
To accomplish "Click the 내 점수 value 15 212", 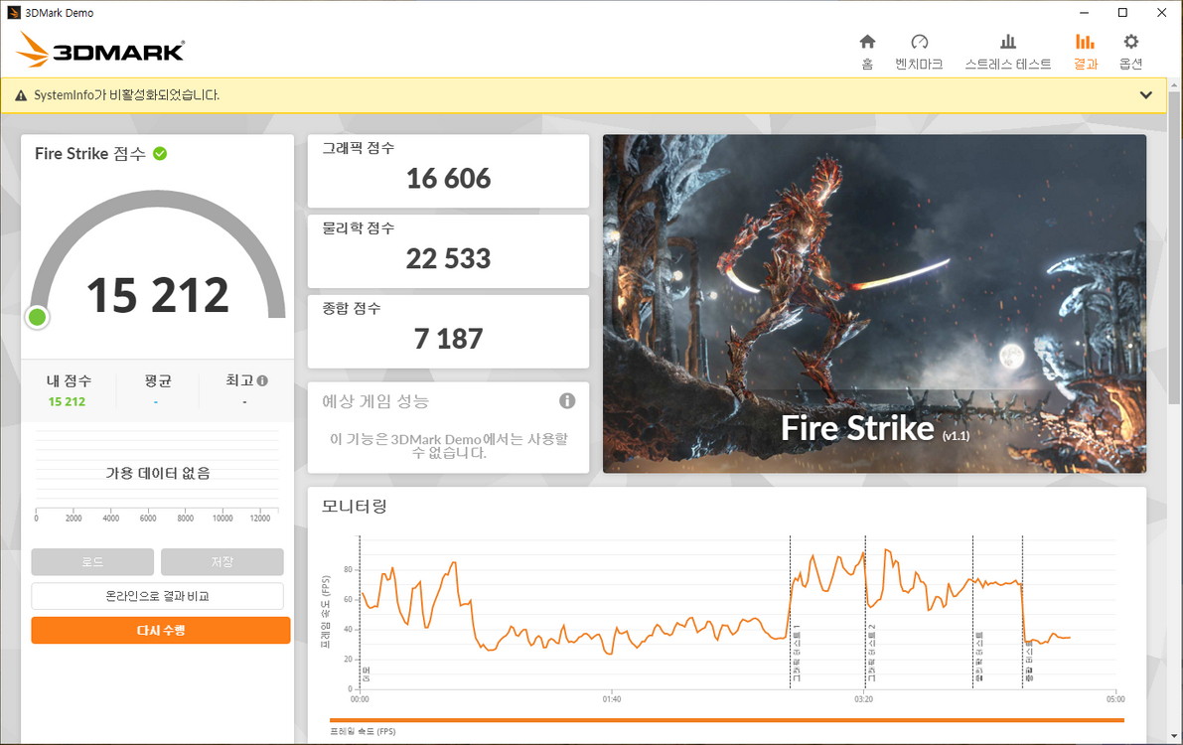I will pyautogui.click(x=67, y=402).
